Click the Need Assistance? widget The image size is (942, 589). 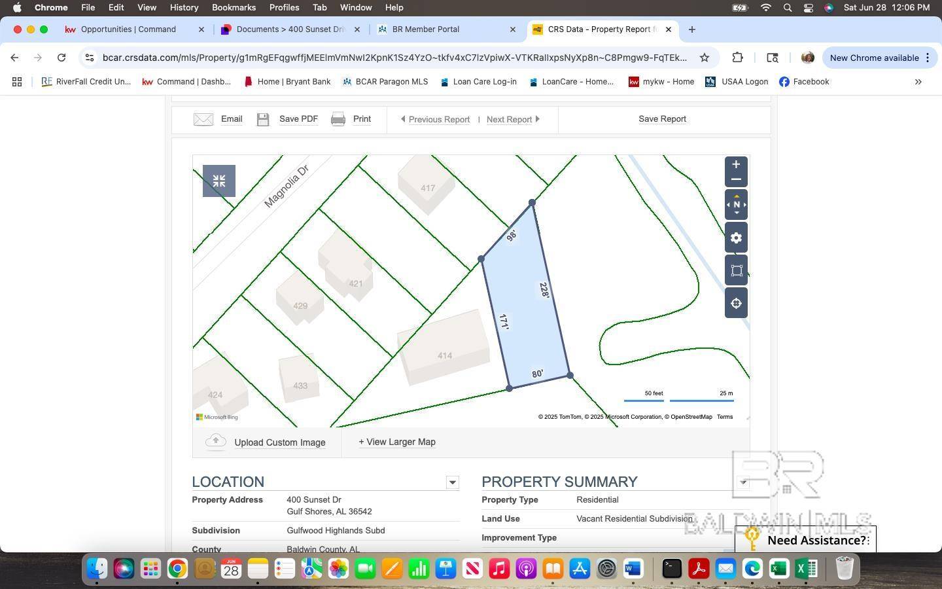click(x=805, y=539)
